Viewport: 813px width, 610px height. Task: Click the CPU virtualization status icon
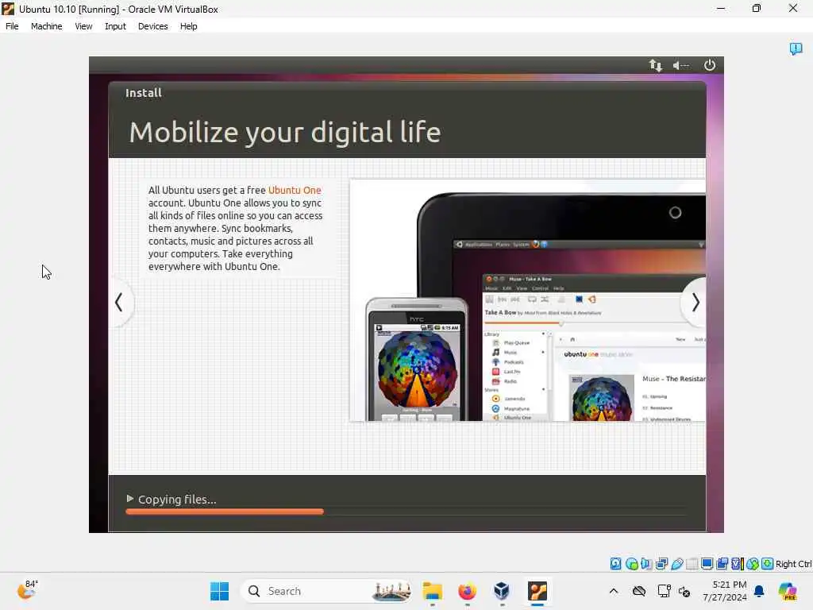coord(738,564)
